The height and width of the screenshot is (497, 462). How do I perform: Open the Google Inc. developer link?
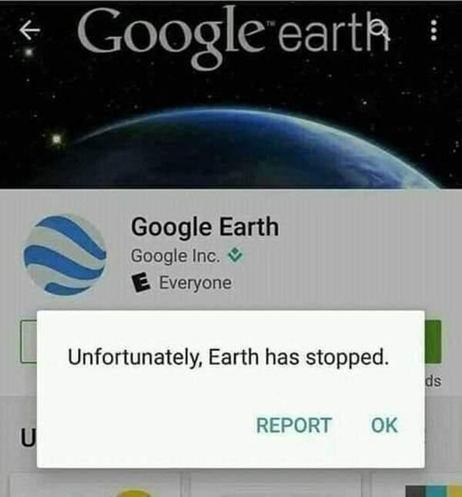point(176,256)
